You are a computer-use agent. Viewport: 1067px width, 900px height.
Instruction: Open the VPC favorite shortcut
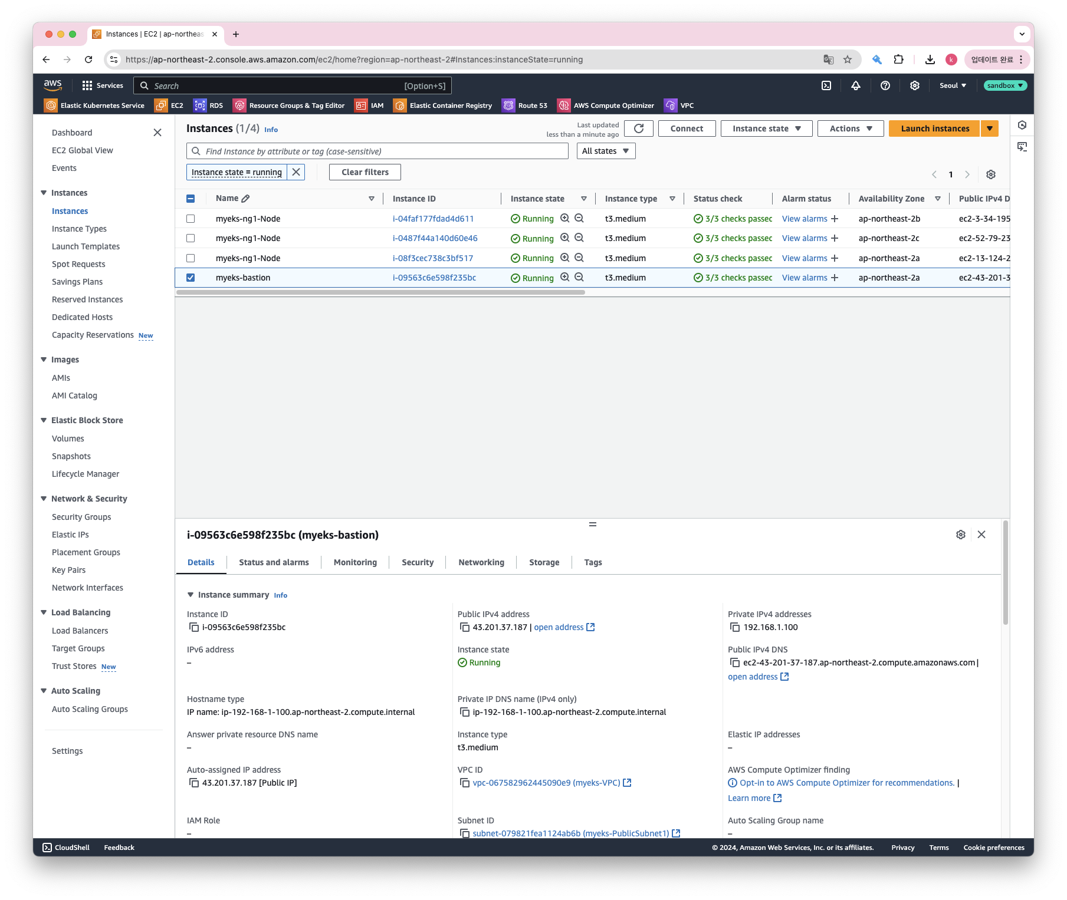click(x=679, y=106)
